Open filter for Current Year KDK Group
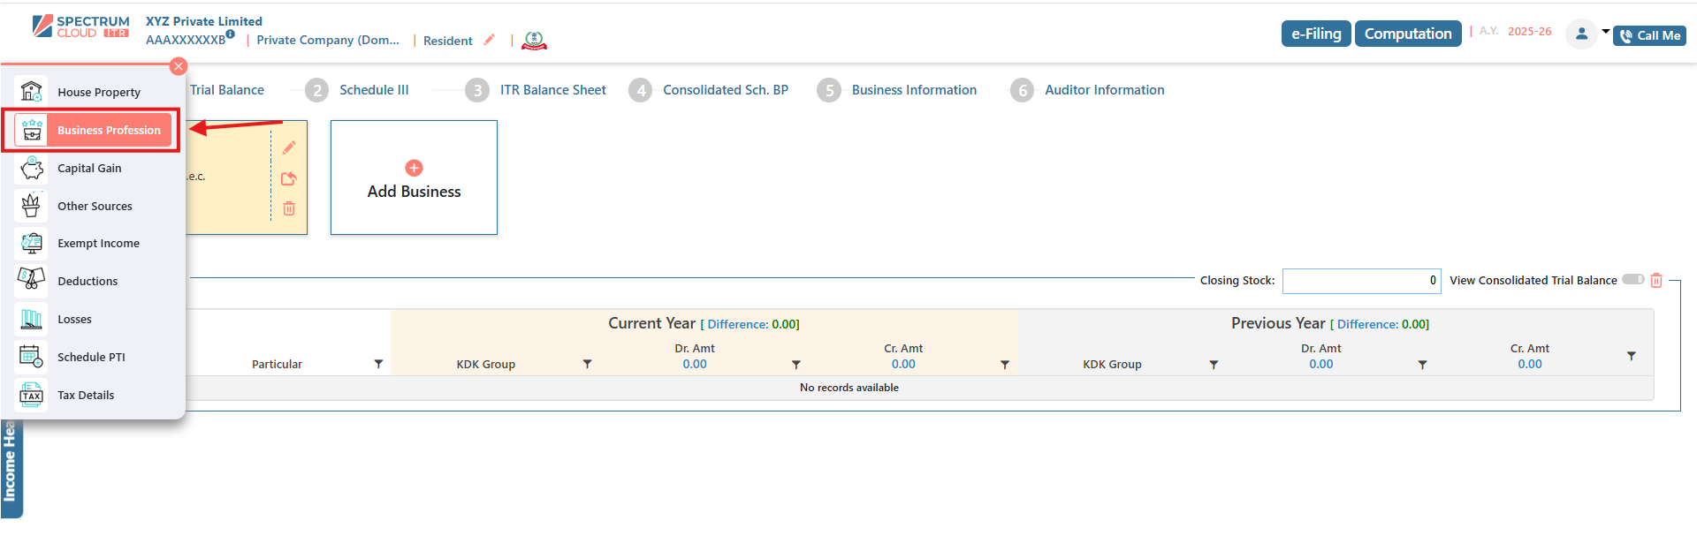Screen dimensions: 1697x536 pos(587,364)
